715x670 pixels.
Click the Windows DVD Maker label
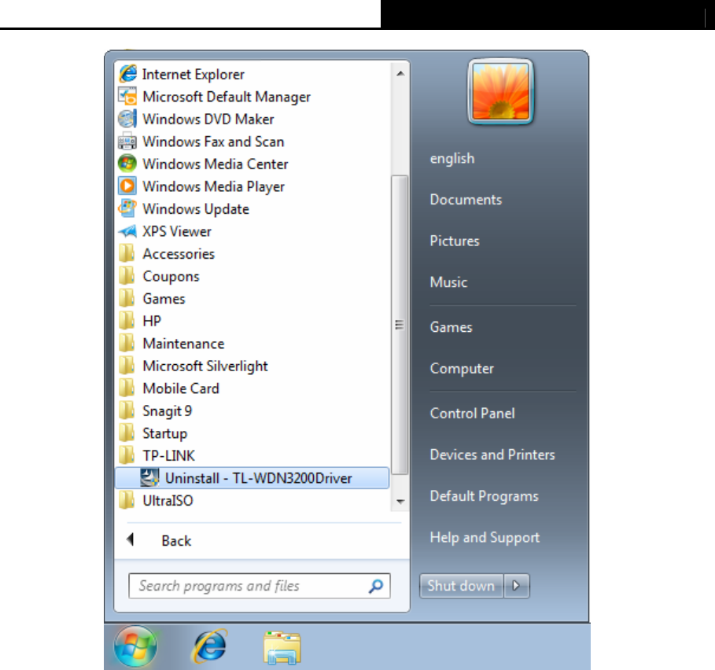[208, 119]
